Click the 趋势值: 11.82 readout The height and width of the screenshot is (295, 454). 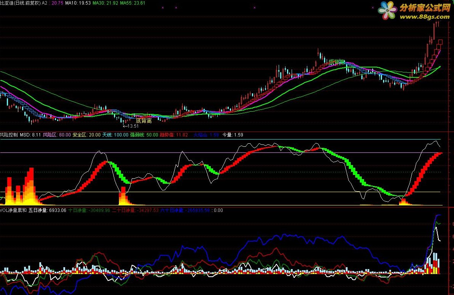[x=174, y=135]
